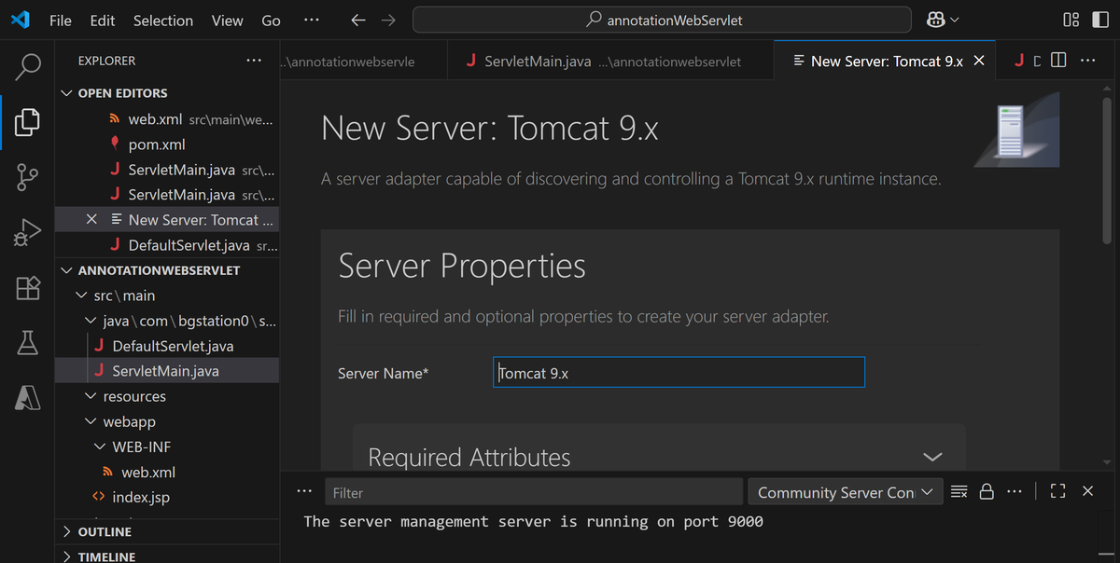Image resolution: width=1120 pixels, height=563 pixels.
Task: Click the Server Name input field
Action: tap(679, 372)
